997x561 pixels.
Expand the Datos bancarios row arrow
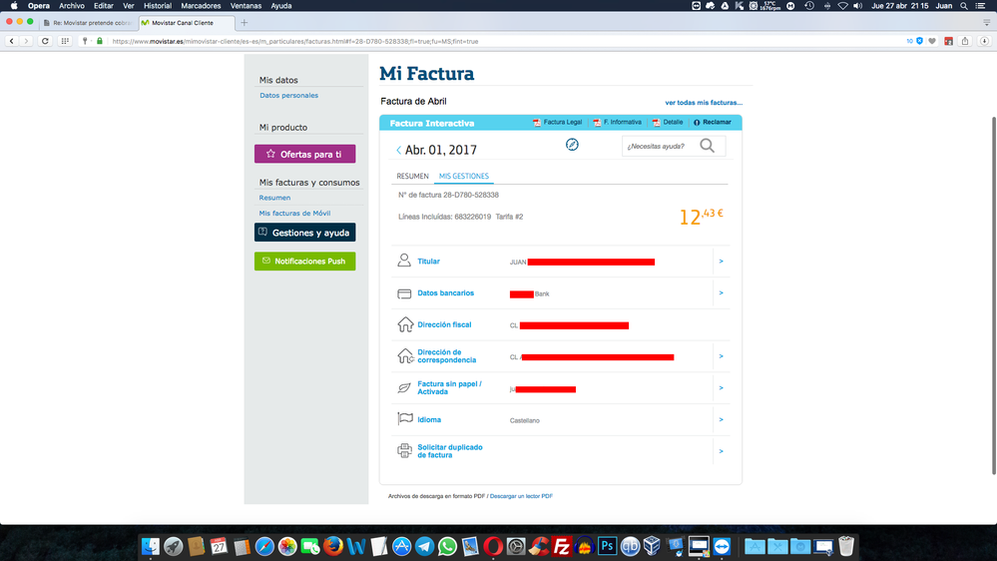pyautogui.click(x=721, y=293)
